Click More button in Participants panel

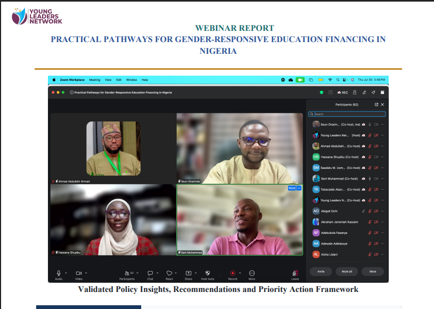click(x=373, y=272)
